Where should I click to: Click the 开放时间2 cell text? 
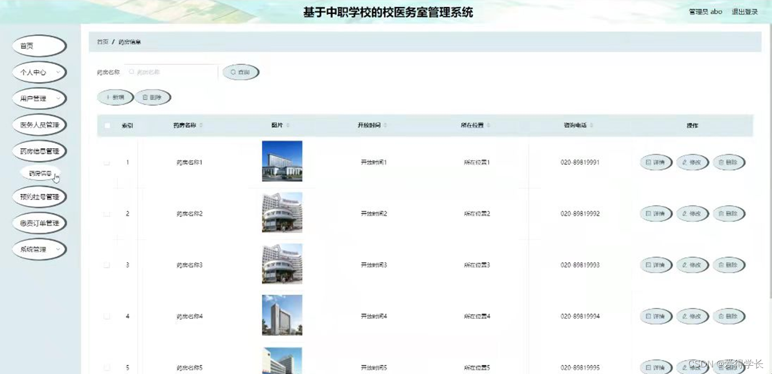click(x=374, y=214)
